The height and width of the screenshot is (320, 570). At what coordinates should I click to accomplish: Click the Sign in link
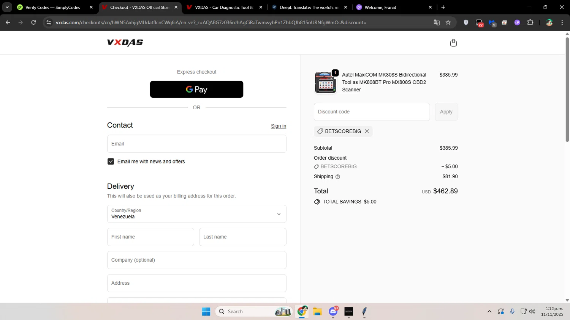coord(279,126)
